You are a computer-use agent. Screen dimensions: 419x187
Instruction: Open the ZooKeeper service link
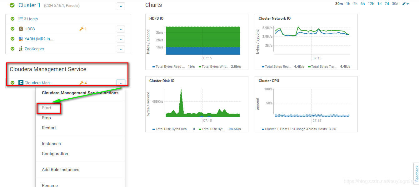tap(34, 49)
